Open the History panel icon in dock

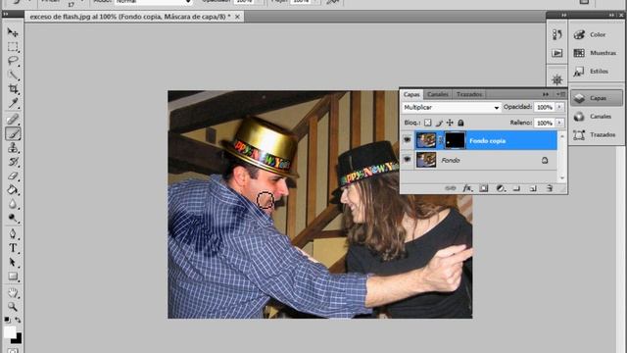(557, 35)
